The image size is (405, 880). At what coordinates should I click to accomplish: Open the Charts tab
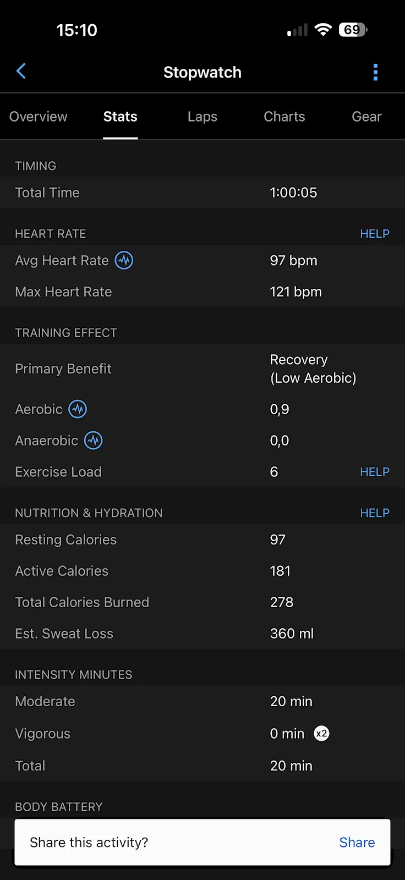coord(284,117)
